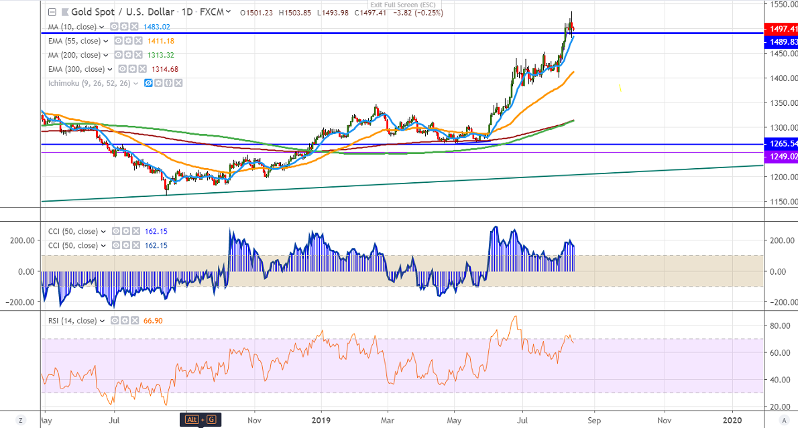Click the 2019 label on time axis
798x428 pixels.
321,421
